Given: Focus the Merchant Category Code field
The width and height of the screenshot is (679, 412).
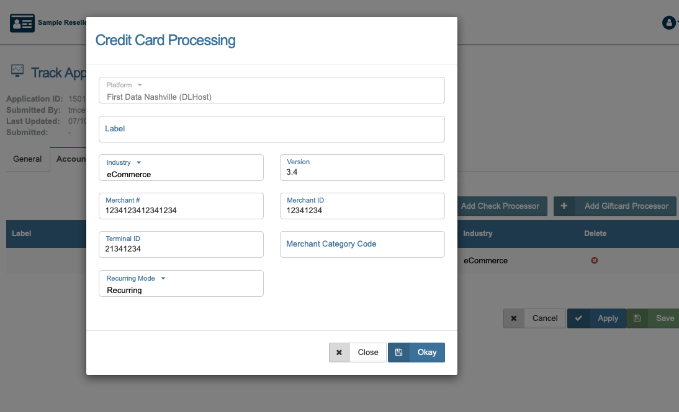Looking at the screenshot, I should [362, 244].
